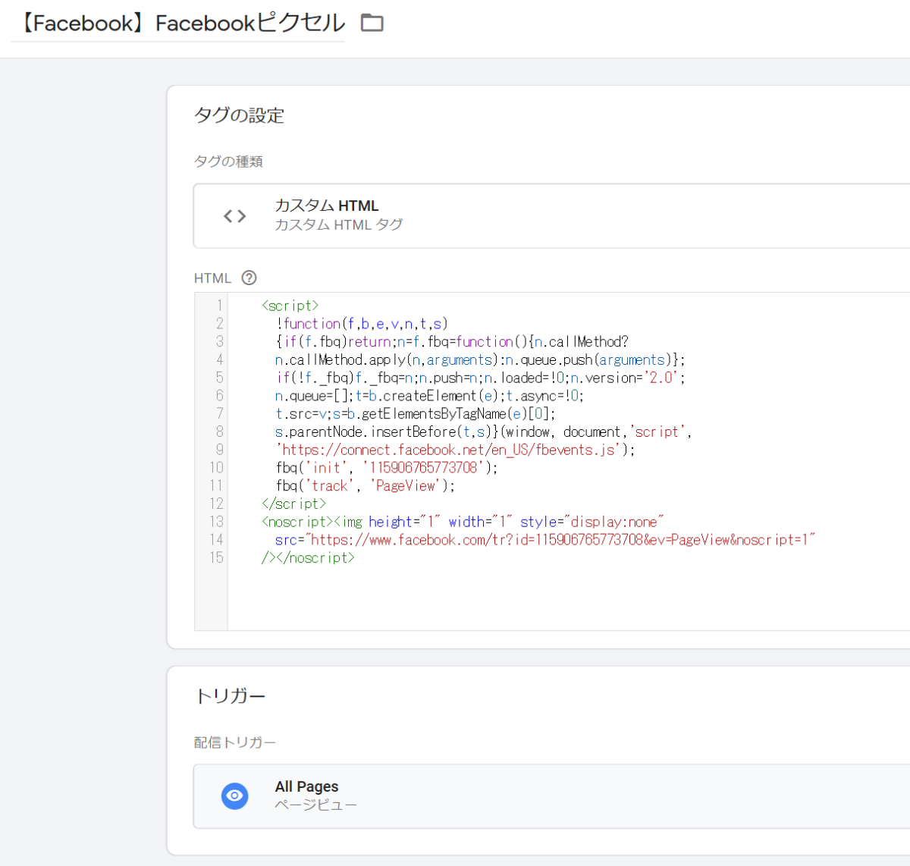This screenshot has width=910, height=866.
Task: Click the HTML help question mark icon
Action: pos(249,278)
